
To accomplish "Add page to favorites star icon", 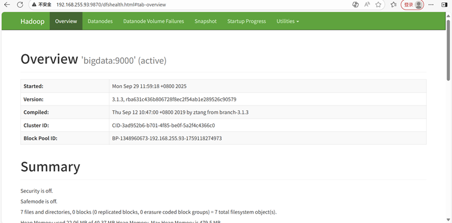I will tap(378, 5).
